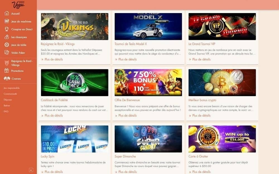Go to Jeu responsable in the sidebar
This screenshot has width=279, height=174.
[11, 88]
